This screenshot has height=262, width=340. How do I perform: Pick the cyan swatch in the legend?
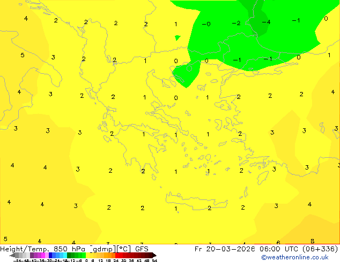coord(65,256)
